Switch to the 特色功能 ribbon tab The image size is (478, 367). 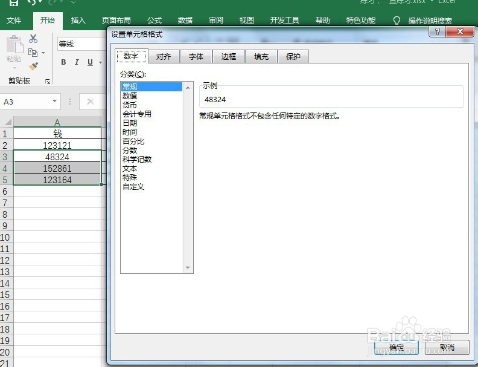tap(361, 20)
